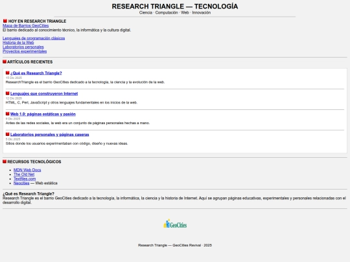Click the text — Web estática
The image size is (350, 262).
click(x=44, y=183)
